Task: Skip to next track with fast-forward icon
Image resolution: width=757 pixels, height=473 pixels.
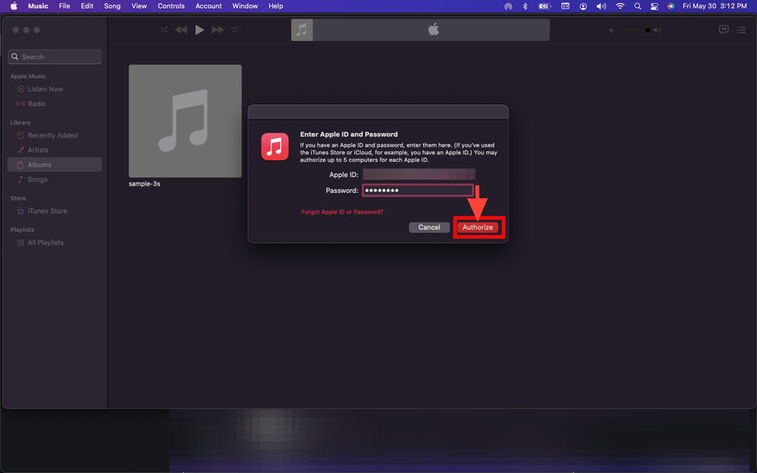Action: [x=217, y=30]
